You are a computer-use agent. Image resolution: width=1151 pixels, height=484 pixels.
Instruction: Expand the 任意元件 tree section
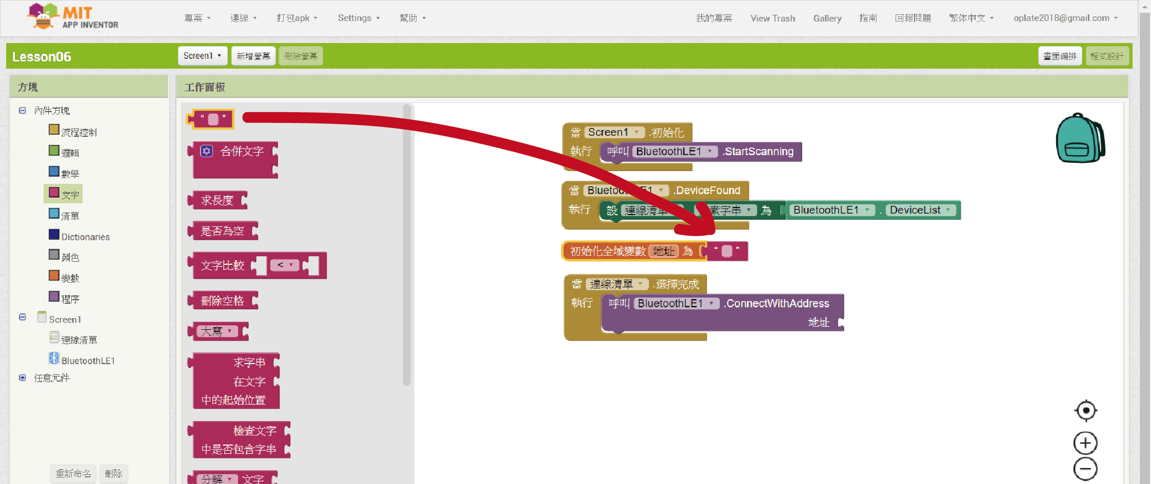click(x=23, y=378)
